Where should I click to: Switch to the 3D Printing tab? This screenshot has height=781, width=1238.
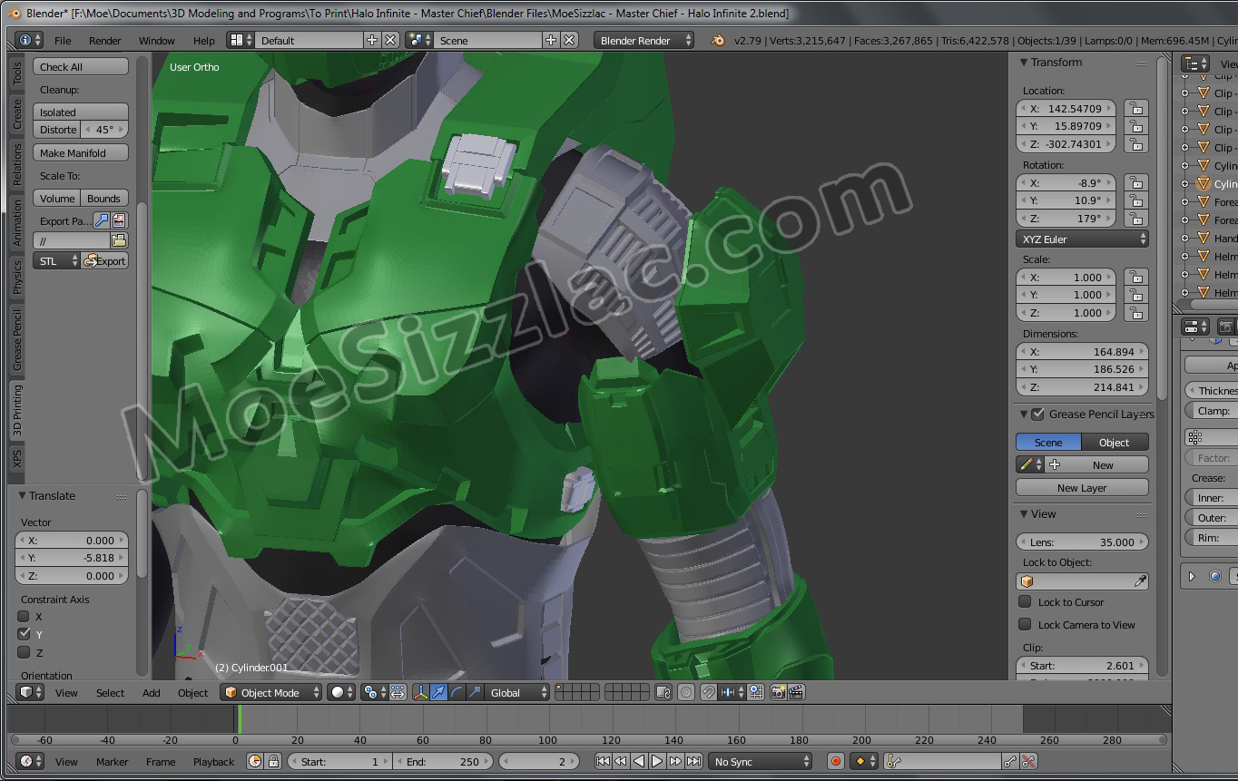[17, 411]
